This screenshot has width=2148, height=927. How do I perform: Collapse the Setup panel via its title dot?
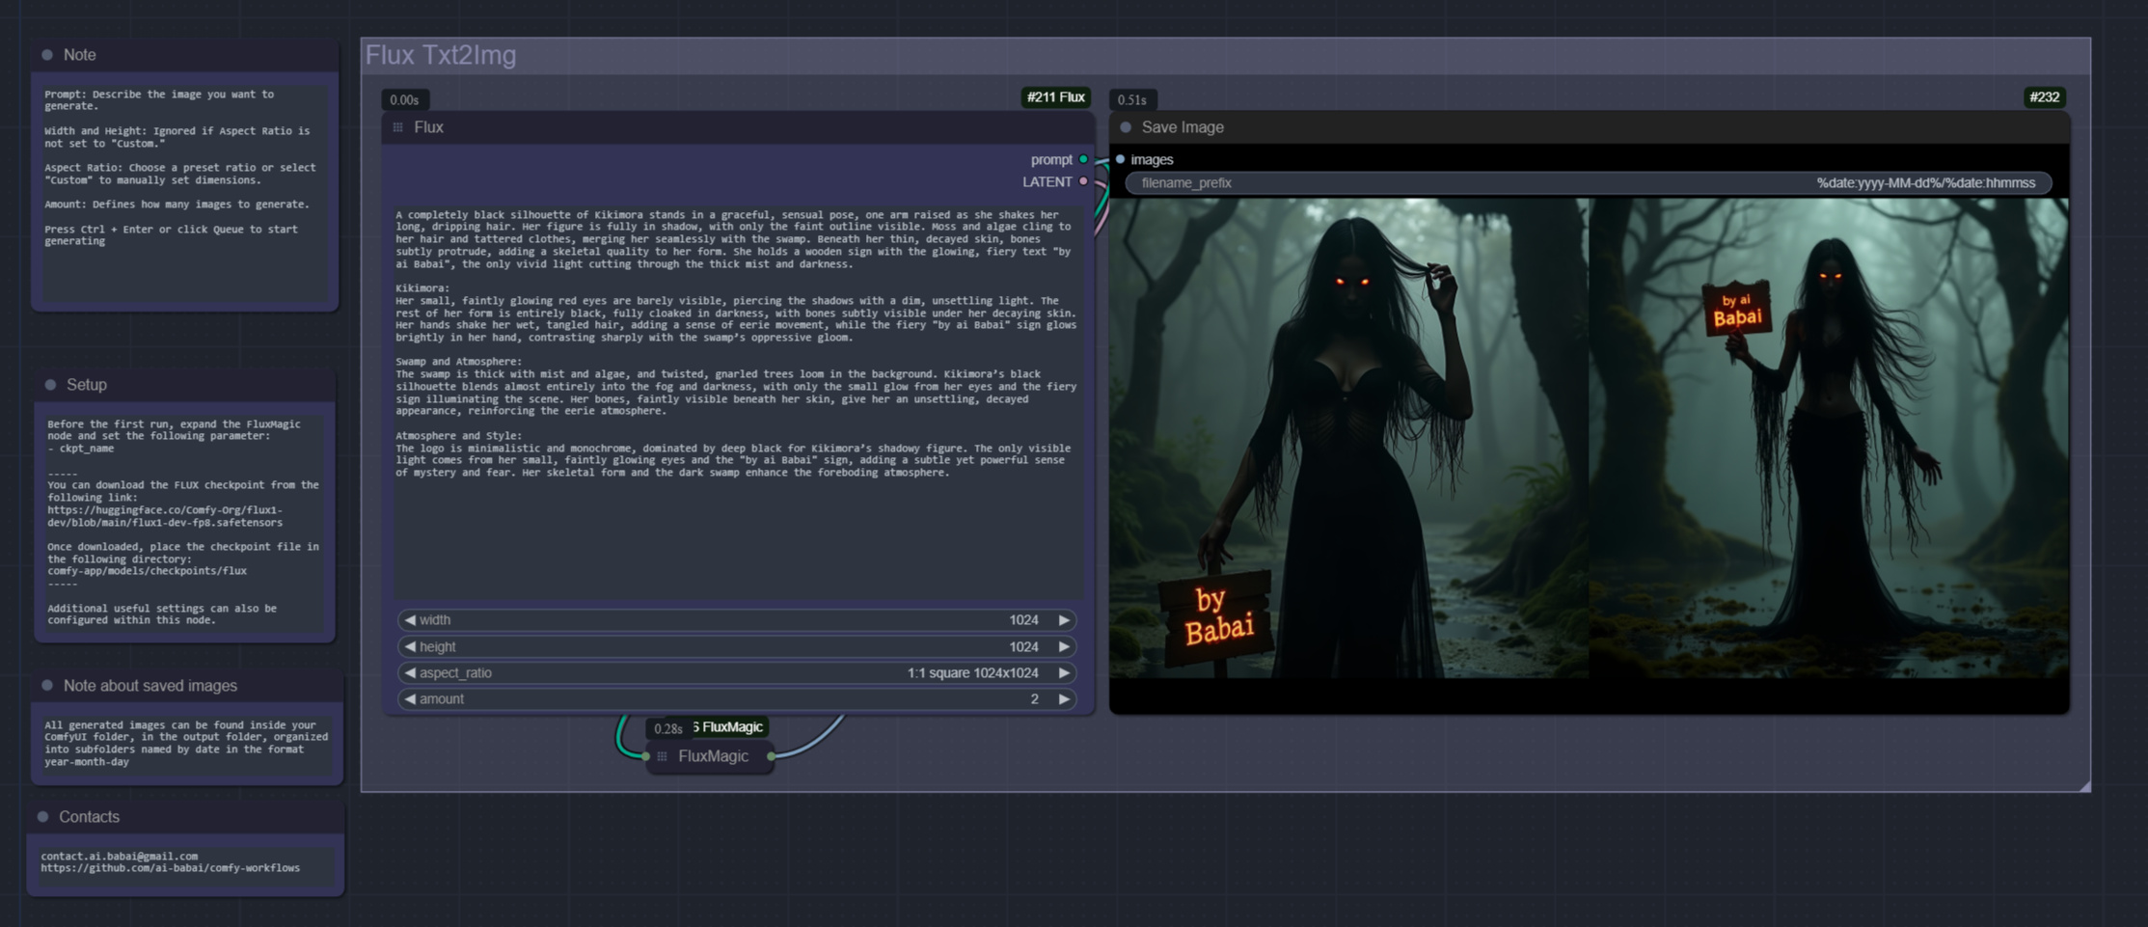click(x=50, y=384)
